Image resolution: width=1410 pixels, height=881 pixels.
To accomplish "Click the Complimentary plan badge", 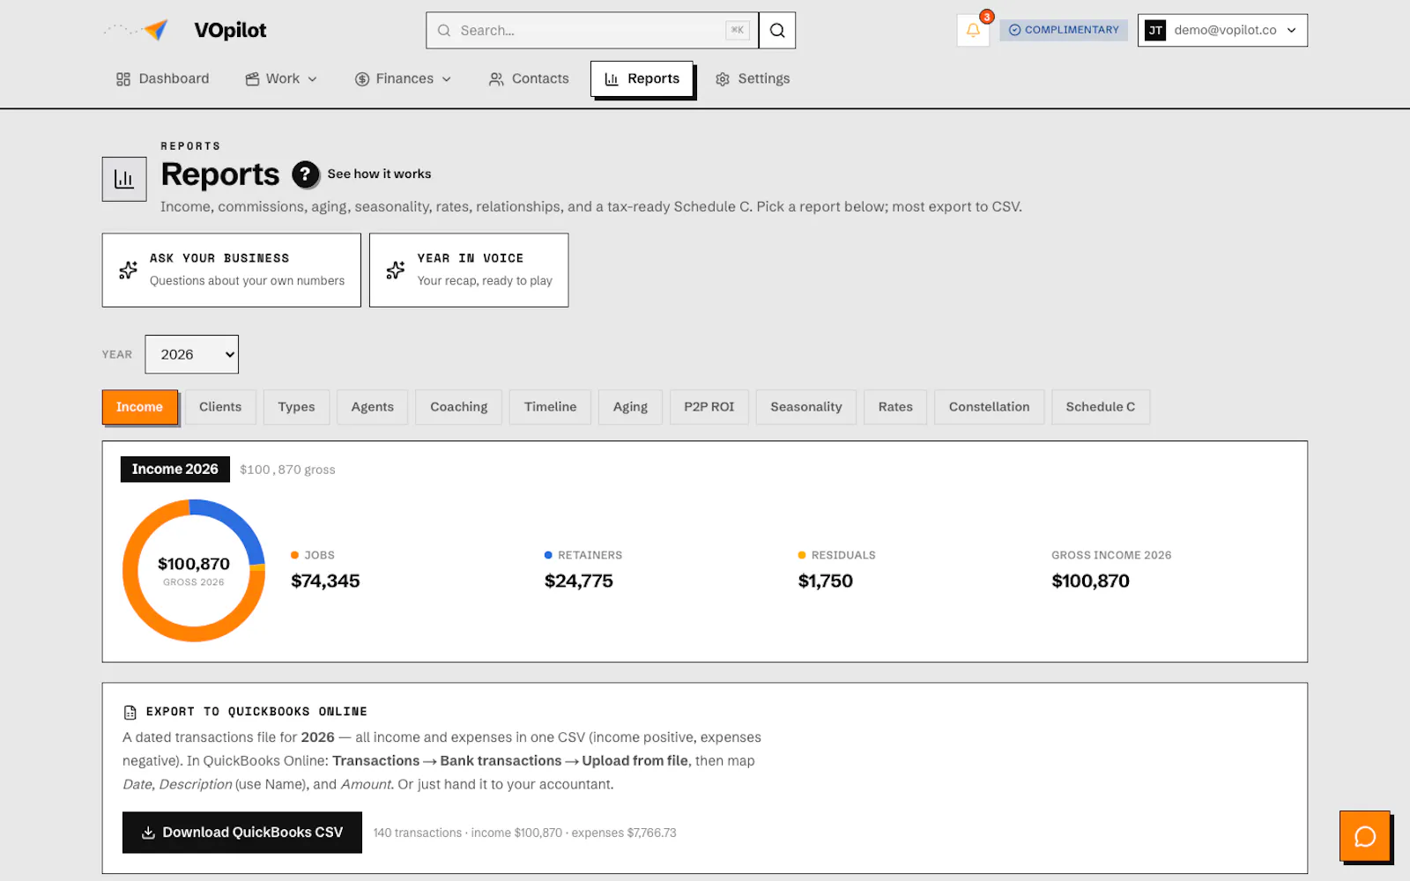I will click(x=1064, y=30).
